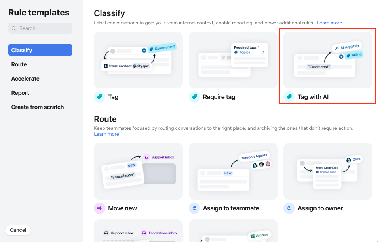Image resolution: width=378 pixels, height=242 pixels.
Task: Open the highlighted "Tag with AI" template
Action: tap(328, 60)
